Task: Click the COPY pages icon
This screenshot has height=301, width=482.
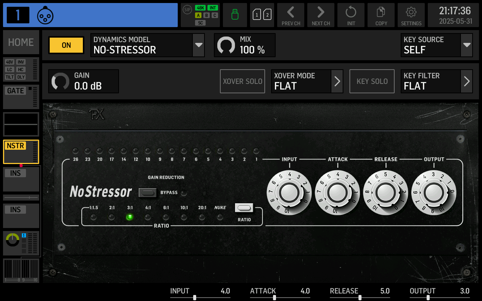Action: (x=381, y=15)
